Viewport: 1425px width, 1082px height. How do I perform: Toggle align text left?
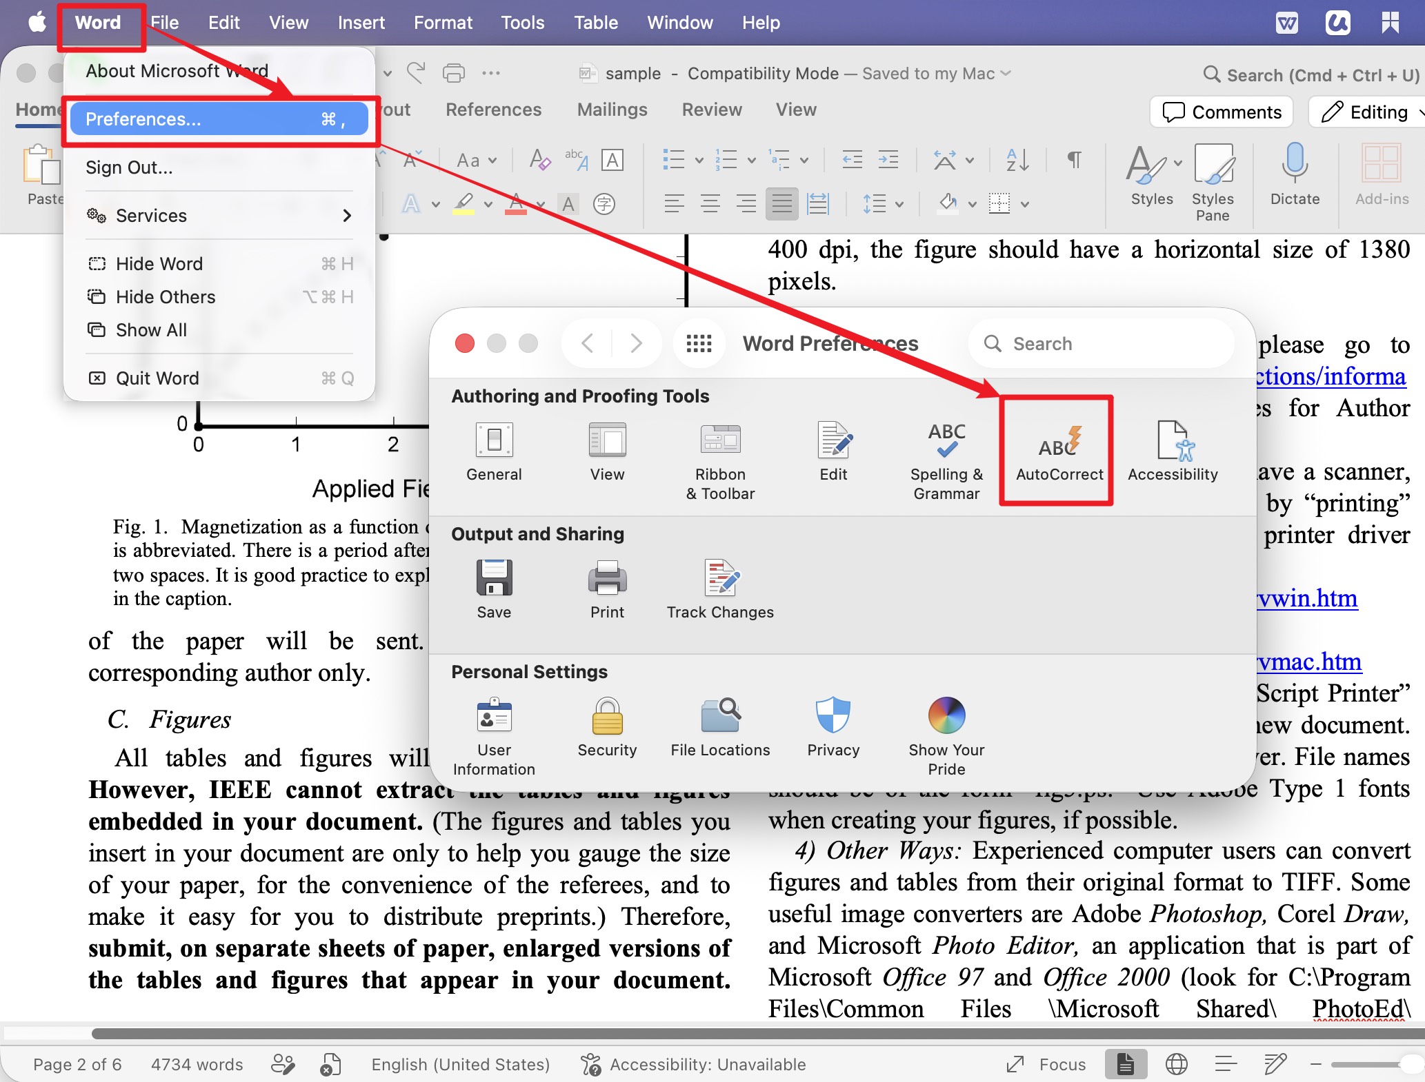(x=674, y=203)
